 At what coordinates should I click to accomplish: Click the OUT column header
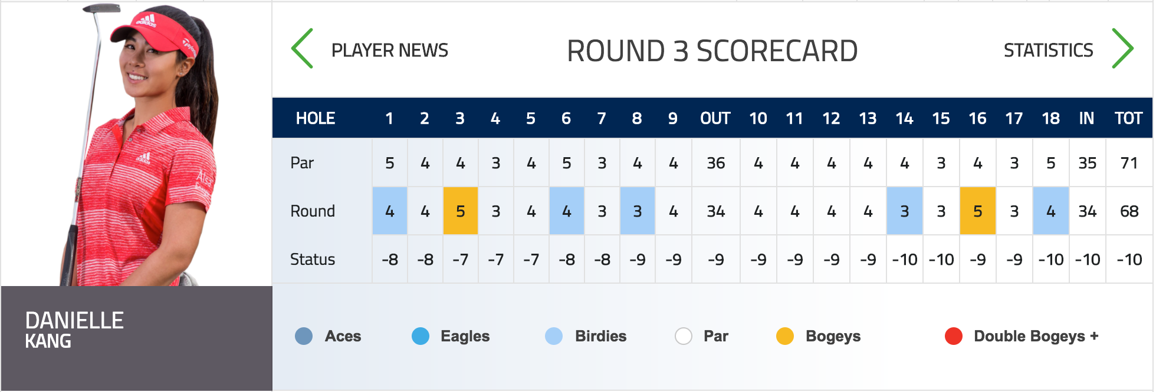click(x=715, y=118)
